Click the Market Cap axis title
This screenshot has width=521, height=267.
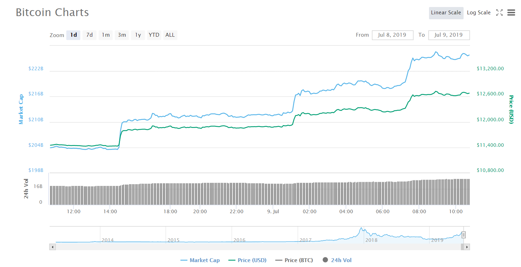21,109
